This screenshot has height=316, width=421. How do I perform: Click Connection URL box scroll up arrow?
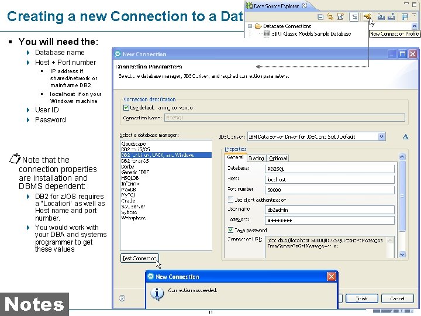tap(391, 240)
